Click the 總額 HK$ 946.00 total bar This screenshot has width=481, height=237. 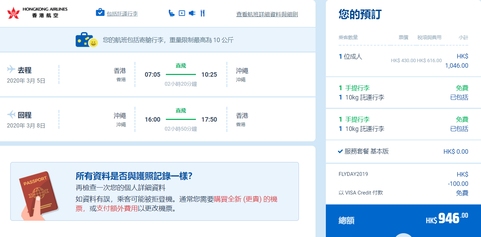pos(403,220)
